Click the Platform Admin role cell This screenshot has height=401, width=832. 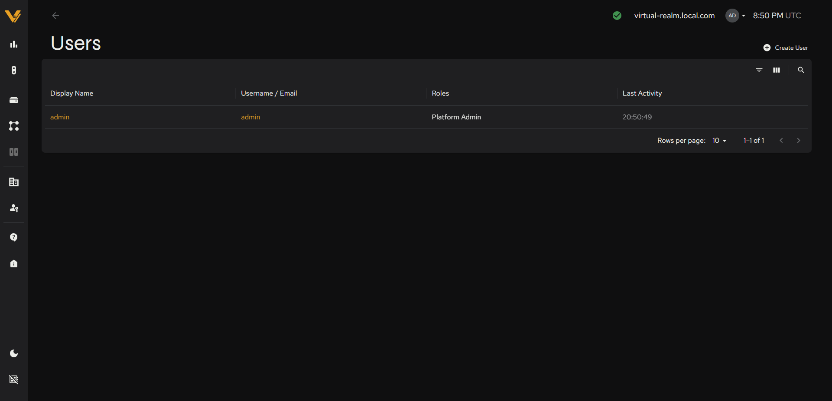[x=456, y=117]
